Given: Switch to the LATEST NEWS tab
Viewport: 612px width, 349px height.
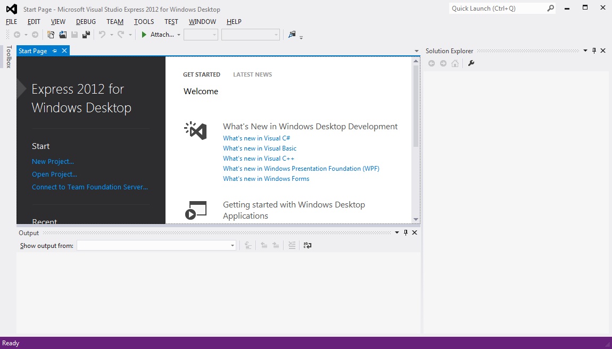Looking at the screenshot, I should (253, 74).
